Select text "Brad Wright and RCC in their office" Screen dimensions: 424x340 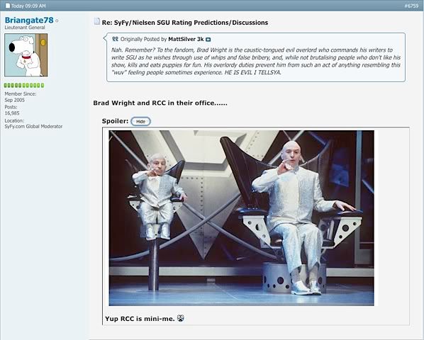[x=154, y=103]
